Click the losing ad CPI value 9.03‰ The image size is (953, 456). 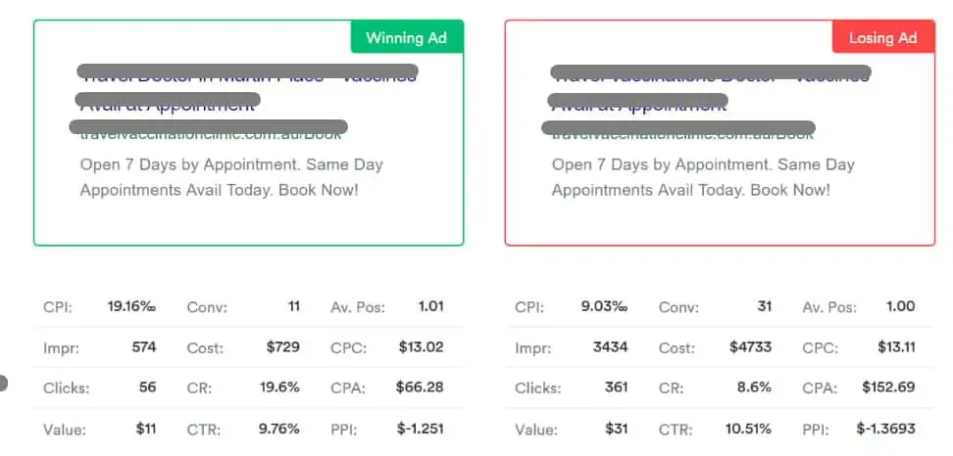604,306
